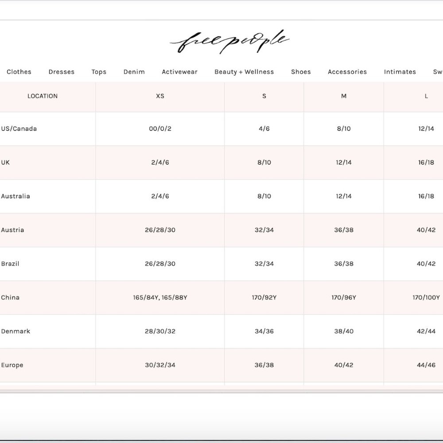Screen dimensions: 443x443
Task: Click the Europe row label
Action: [x=12, y=365]
